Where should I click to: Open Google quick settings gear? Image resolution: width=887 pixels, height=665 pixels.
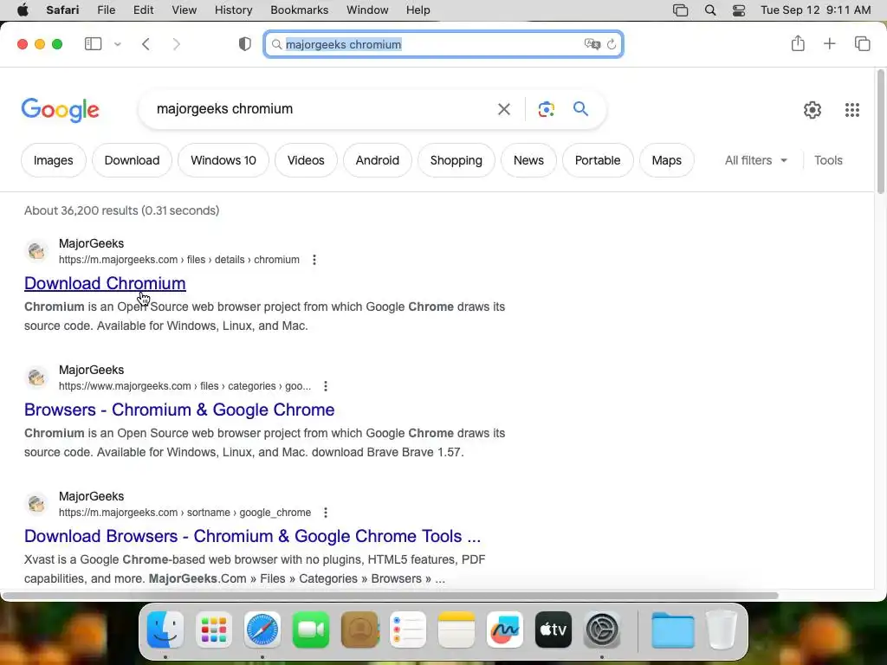pos(813,110)
